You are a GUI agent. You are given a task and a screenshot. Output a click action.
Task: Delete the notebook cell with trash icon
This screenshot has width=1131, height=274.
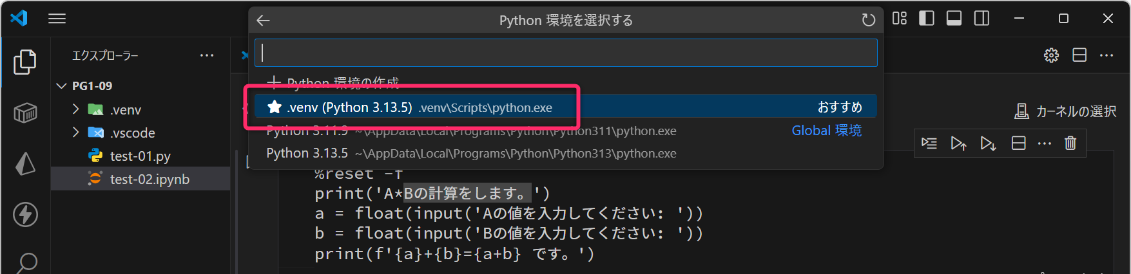(x=1070, y=143)
